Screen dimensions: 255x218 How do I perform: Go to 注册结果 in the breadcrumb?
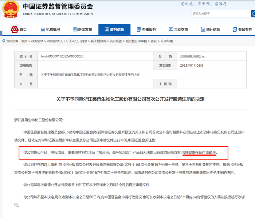click(x=167, y=41)
